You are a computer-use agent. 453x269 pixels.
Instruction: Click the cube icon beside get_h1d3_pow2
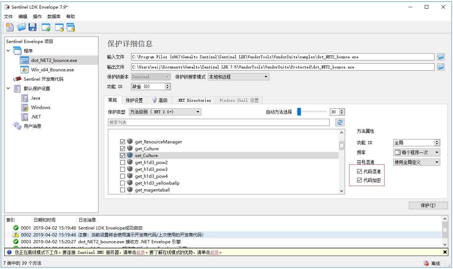click(x=130, y=162)
